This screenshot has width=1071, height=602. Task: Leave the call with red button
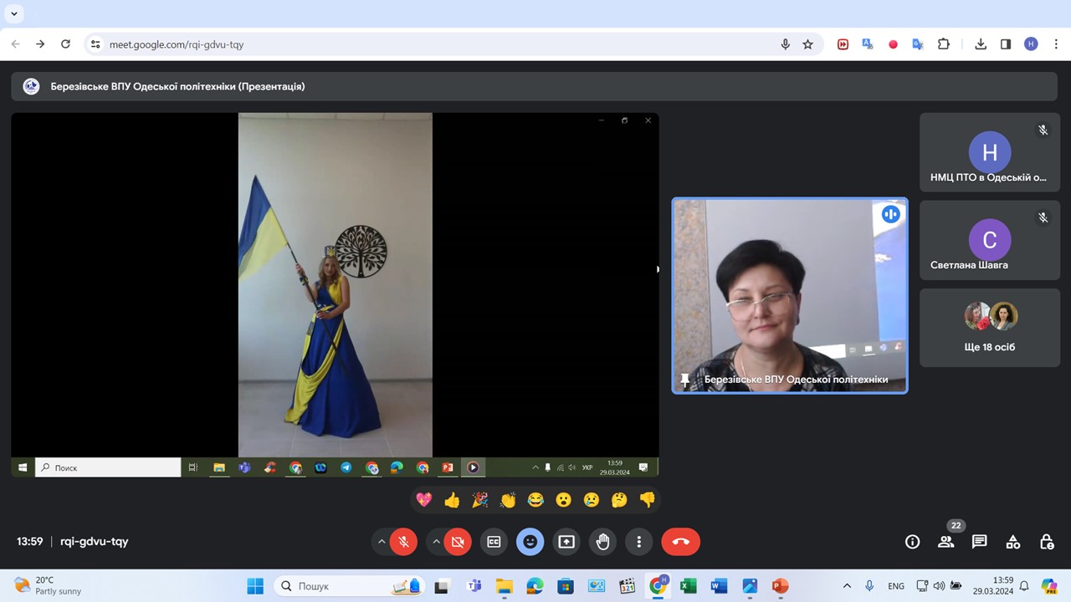(680, 542)
